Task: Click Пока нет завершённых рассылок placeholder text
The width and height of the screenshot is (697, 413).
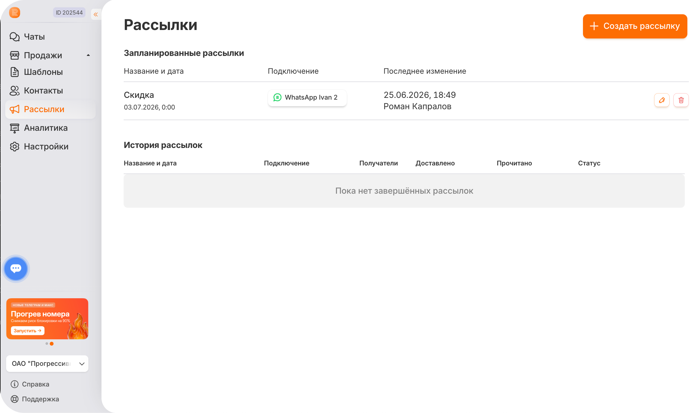Action: pyautogui.click(x=404, y=191)
